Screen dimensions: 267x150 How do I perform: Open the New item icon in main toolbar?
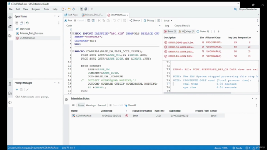[64, 9]
